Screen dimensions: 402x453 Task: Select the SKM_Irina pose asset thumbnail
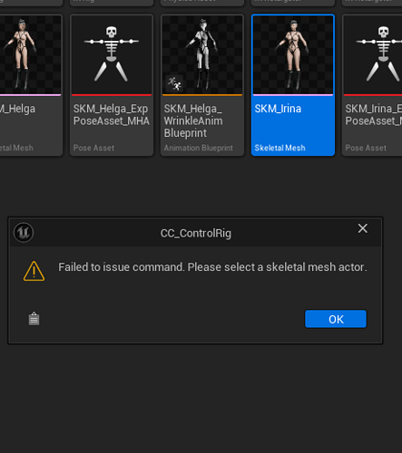tap(373, 55)
